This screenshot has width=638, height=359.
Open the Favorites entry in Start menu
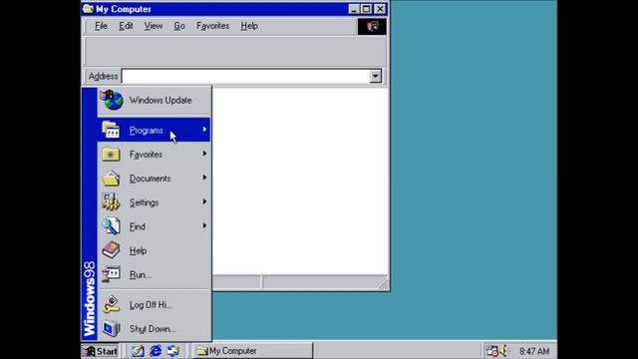pos(155,155)
